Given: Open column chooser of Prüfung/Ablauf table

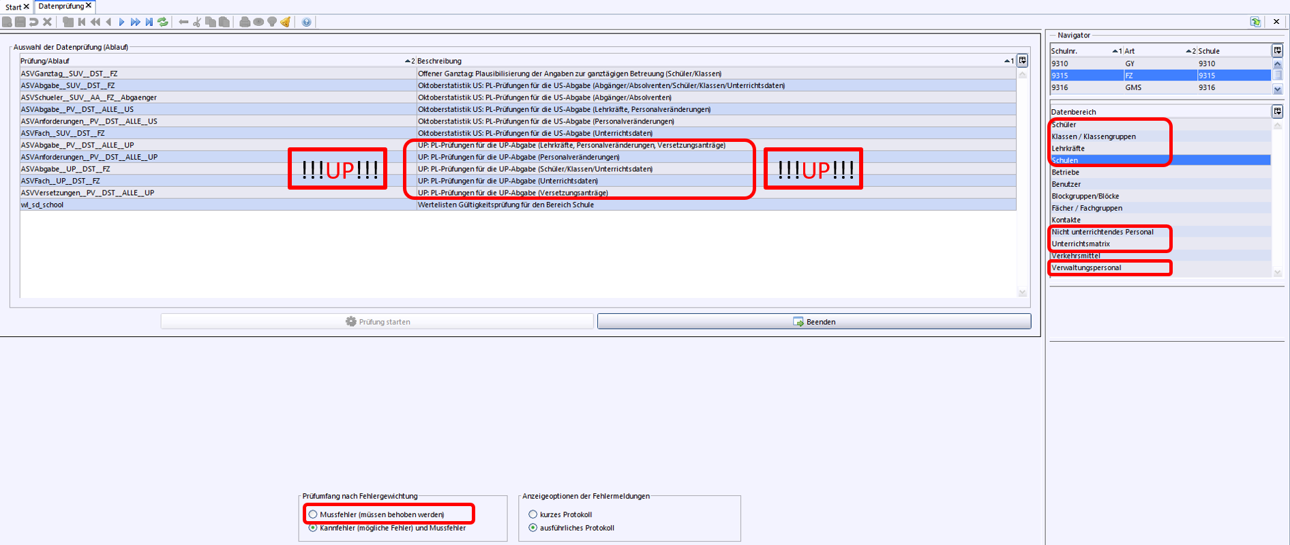Looking at the screenshot, I should tap(1023, 61).
